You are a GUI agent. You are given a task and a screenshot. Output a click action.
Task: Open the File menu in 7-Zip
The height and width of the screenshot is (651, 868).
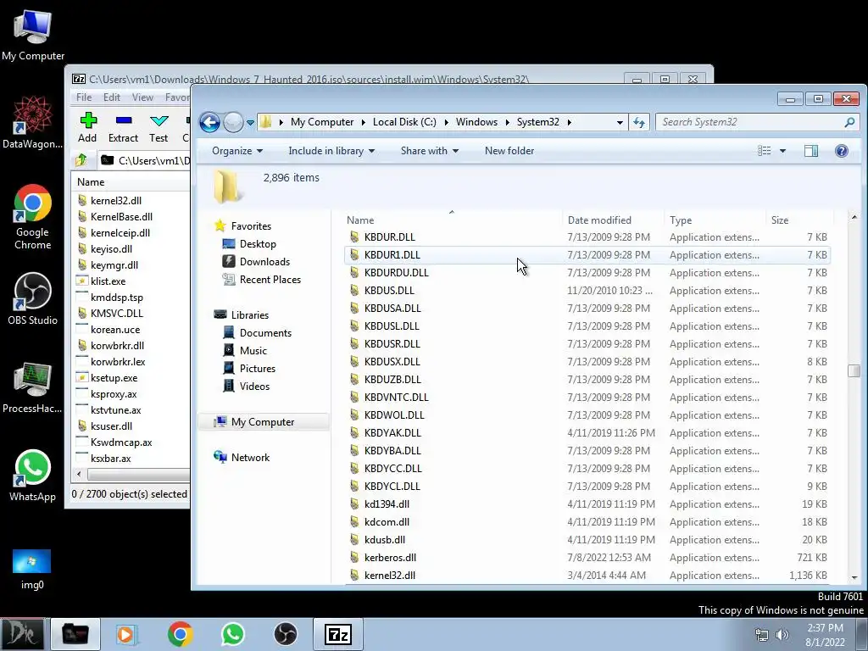coord(84,97)
